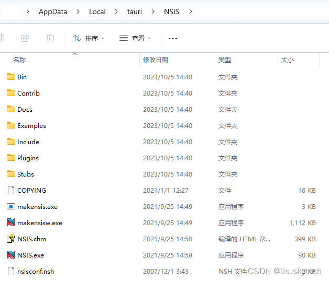Sort by Size (大小) column header
The width and height of the screenshot is (329, 281).
pyautogui.click(x=288, y=60)
